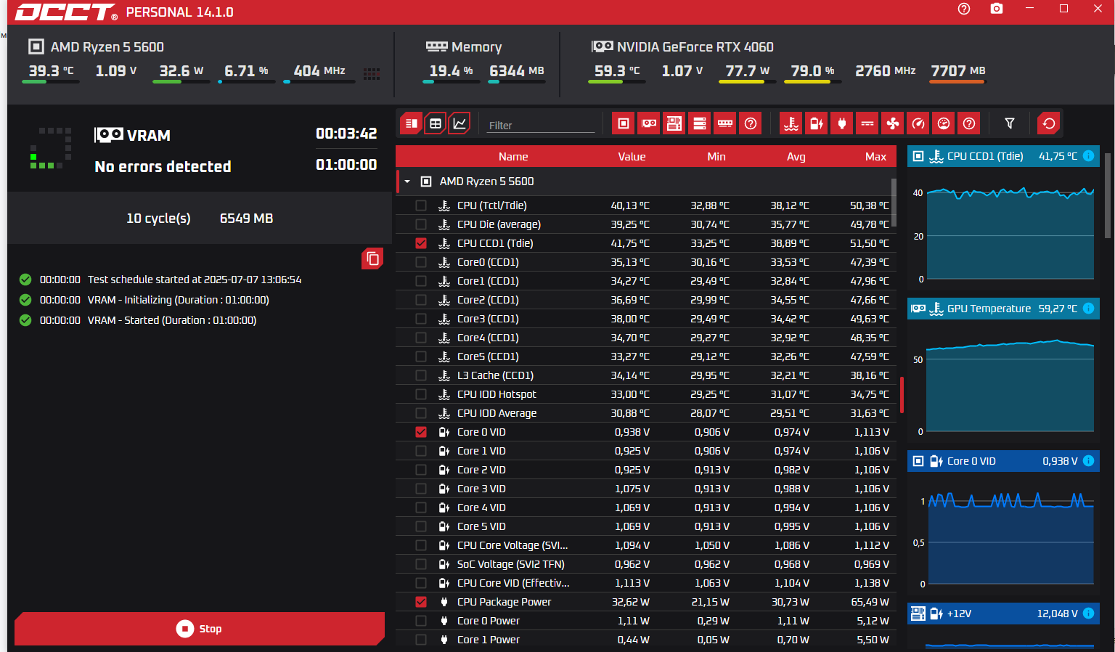Click the sensor table vertical scrollbar
The width and height of the screenshot is (1115, 652).
[894, 203]
